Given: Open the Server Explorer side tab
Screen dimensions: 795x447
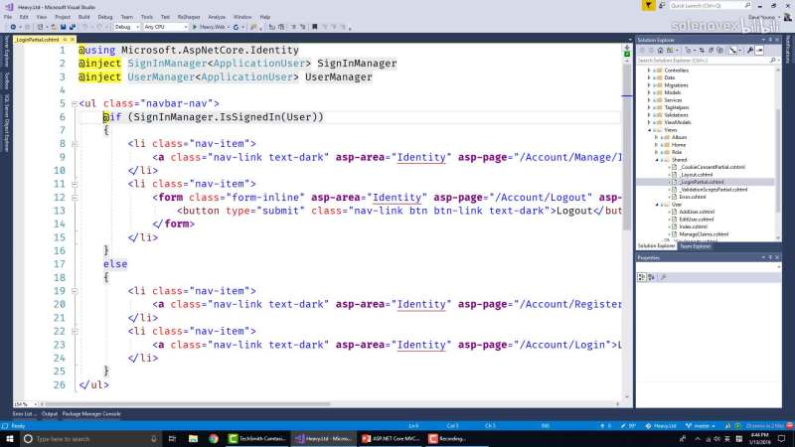Looking at the screenshot, I should [x=7, y=52].
